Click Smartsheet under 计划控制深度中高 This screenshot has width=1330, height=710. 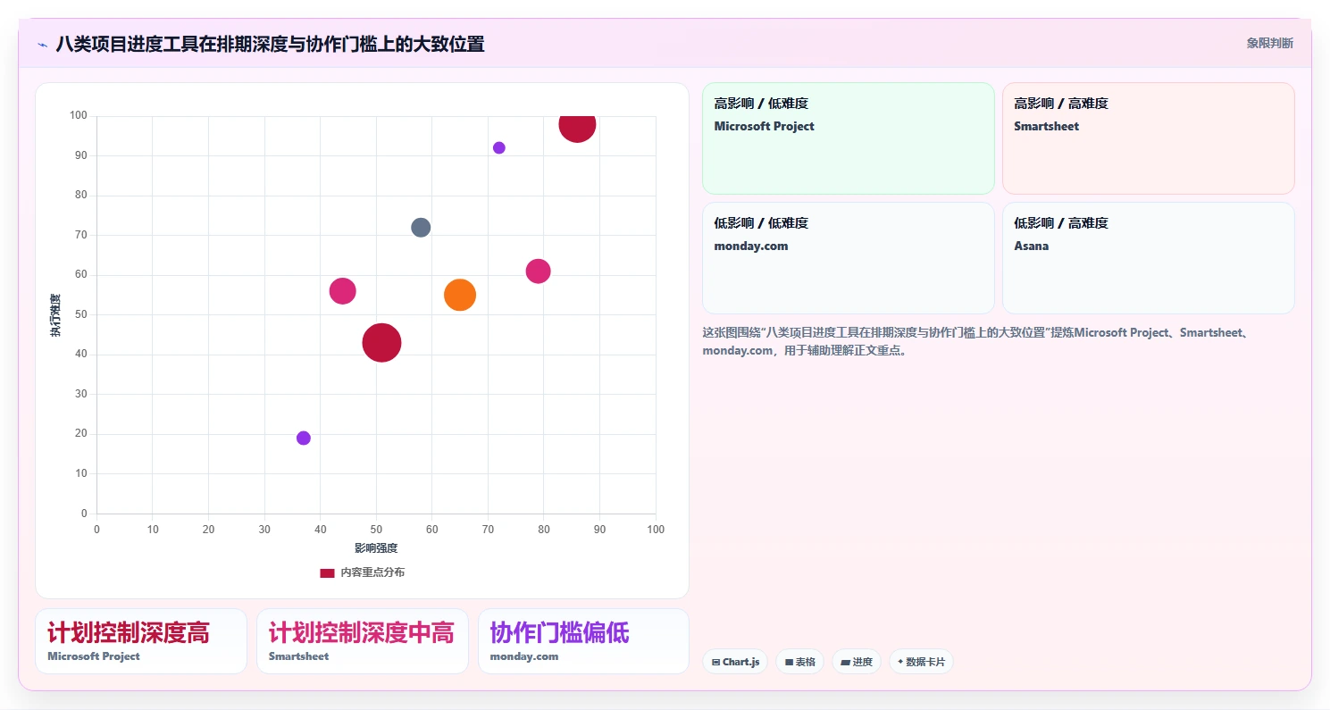click(298, 656)
